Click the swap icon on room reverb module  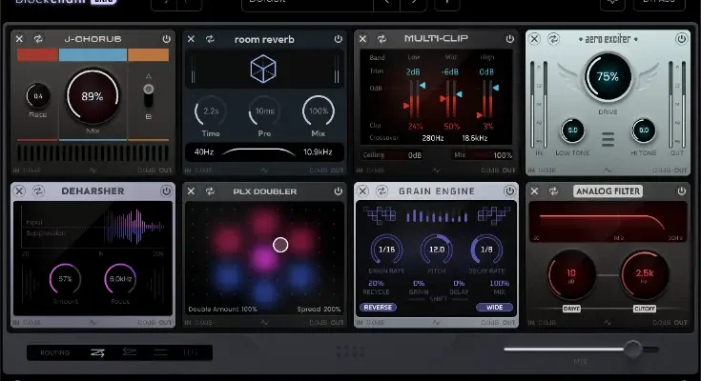pos(209,39)
